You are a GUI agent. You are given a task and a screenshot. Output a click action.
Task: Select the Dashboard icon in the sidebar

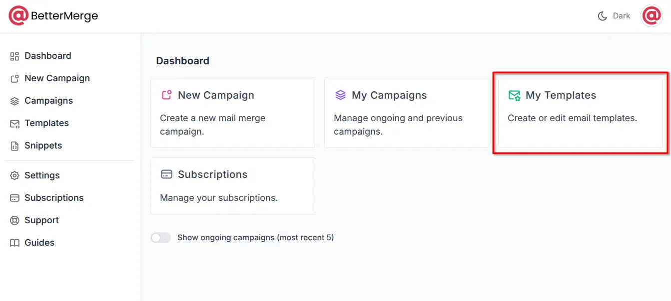click(14, 56)
